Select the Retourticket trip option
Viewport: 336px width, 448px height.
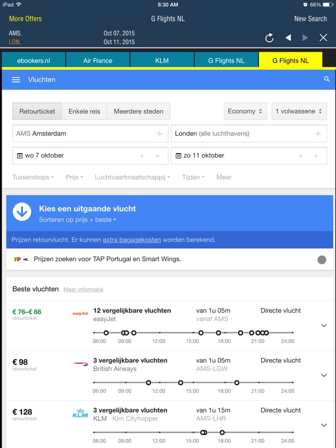37,111
